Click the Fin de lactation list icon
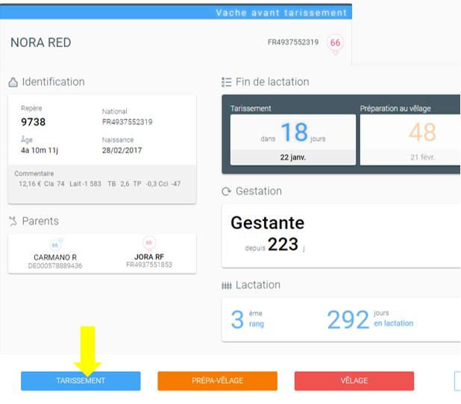Viewport: 461px width, 404px height. (226, 82)
